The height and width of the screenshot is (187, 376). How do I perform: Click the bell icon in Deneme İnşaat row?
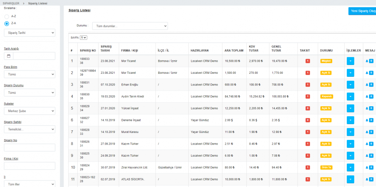pyautogui.click(x=367, y=120)
